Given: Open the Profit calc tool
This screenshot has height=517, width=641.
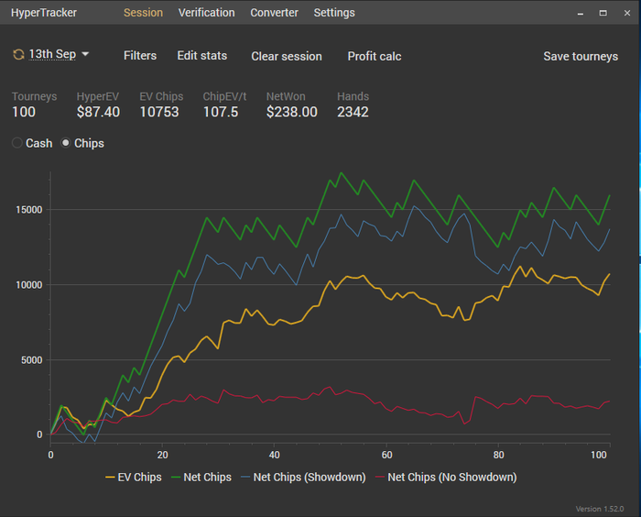Looking at the screenshot, I should [x=374, y=56].
